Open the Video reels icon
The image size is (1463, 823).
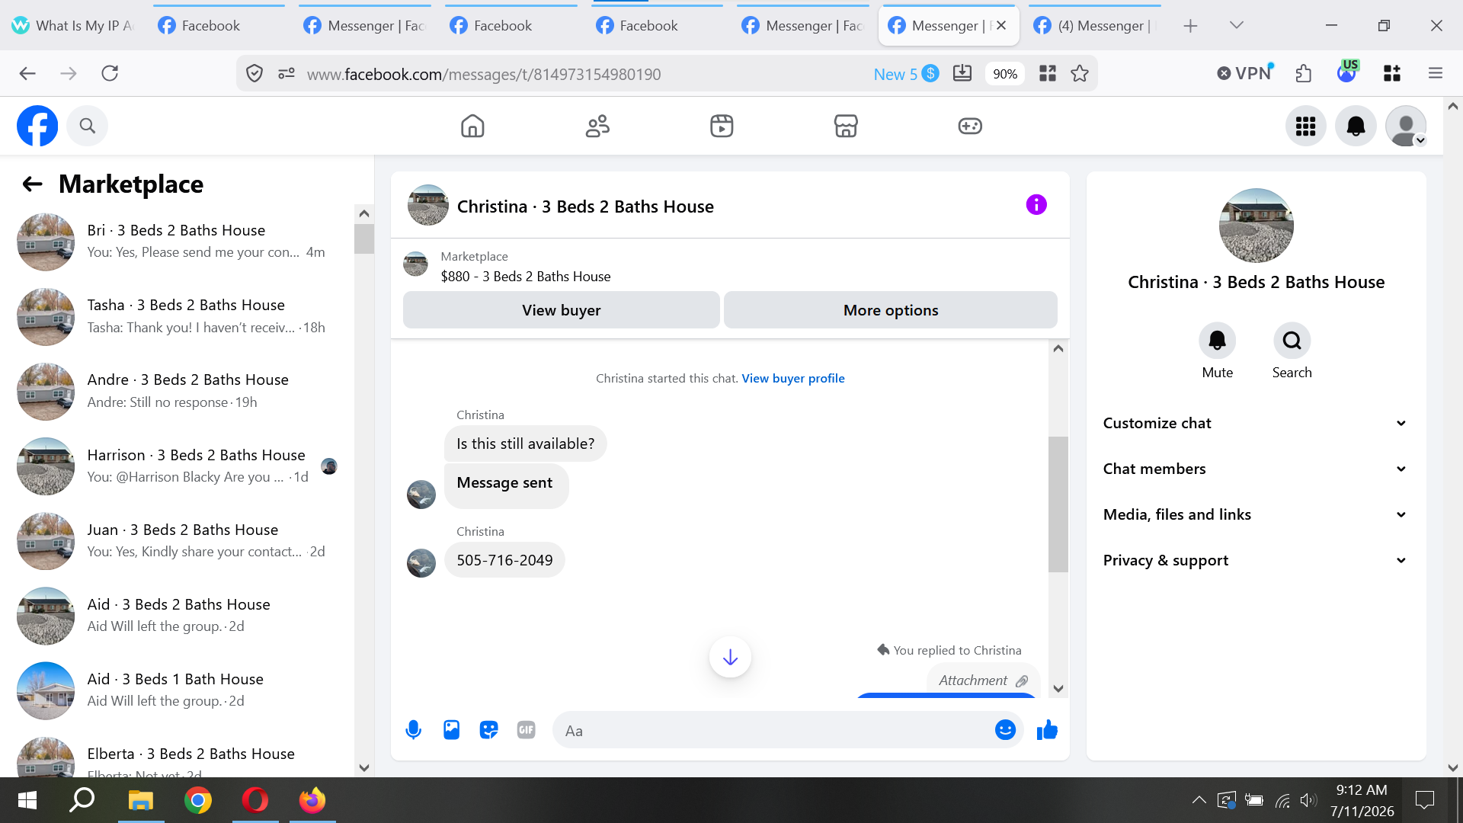click(x=722, y=126)
